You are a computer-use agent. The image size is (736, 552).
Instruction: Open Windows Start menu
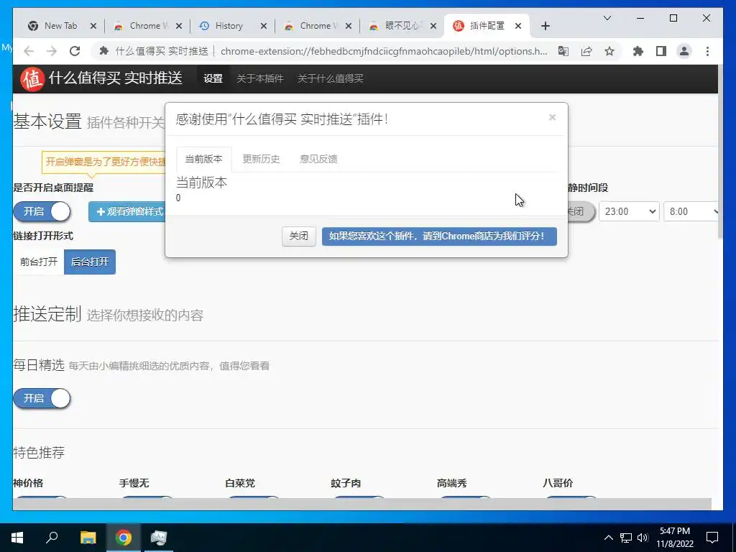click(x=17, y=538)
